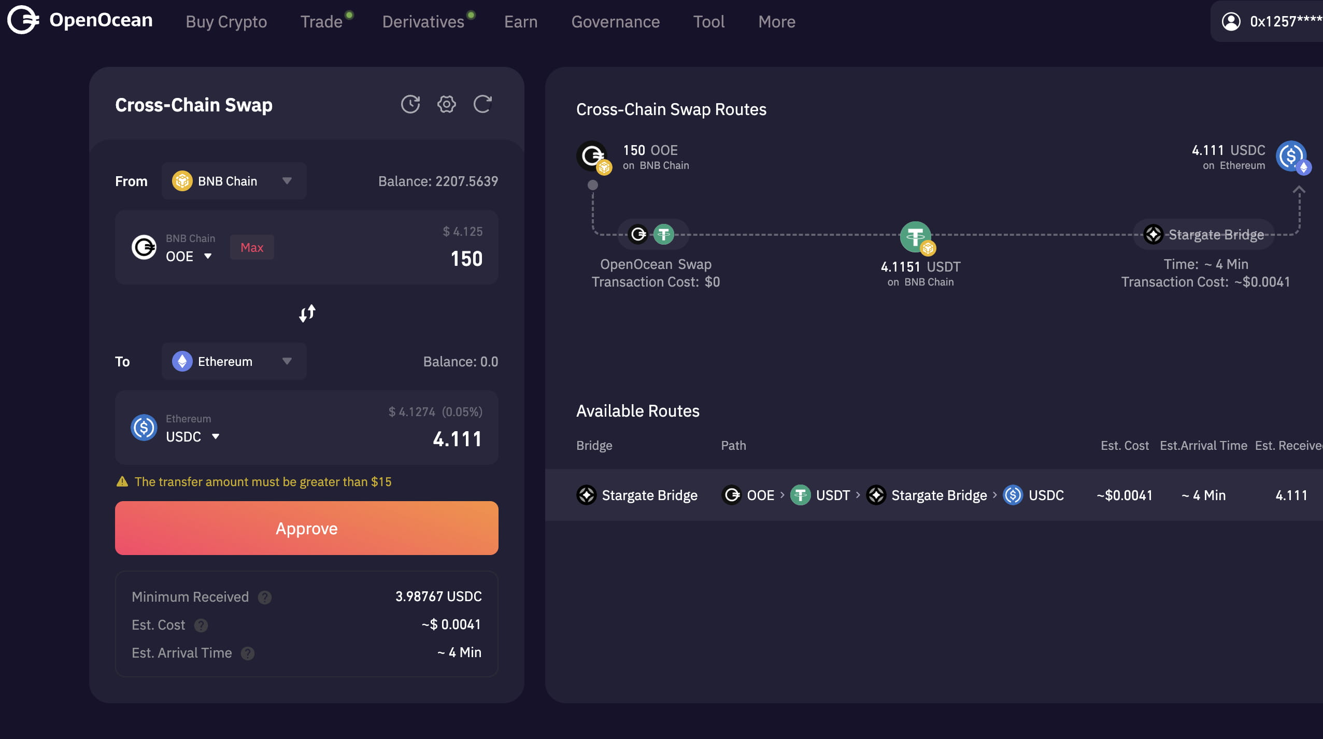1323x739 pixels.
Task: Click the 150 amount input field
Action: [x=466, y=259]
